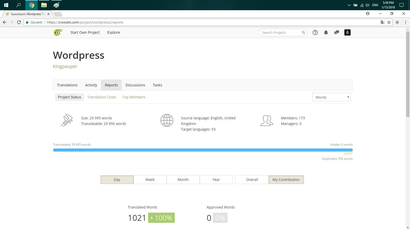Click the browser back arrow
The image size is (410, 230).
pos(5,22)
